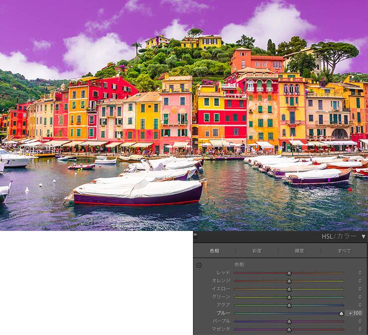This screenshot has width=368, height=335.
Task: Switch to the 輝度 tab
Action: pos(299,251)
